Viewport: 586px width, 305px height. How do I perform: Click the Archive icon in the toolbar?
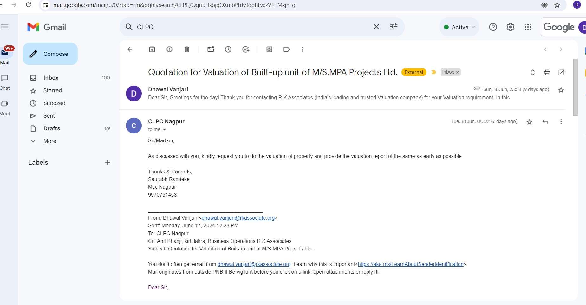(152, 49)
